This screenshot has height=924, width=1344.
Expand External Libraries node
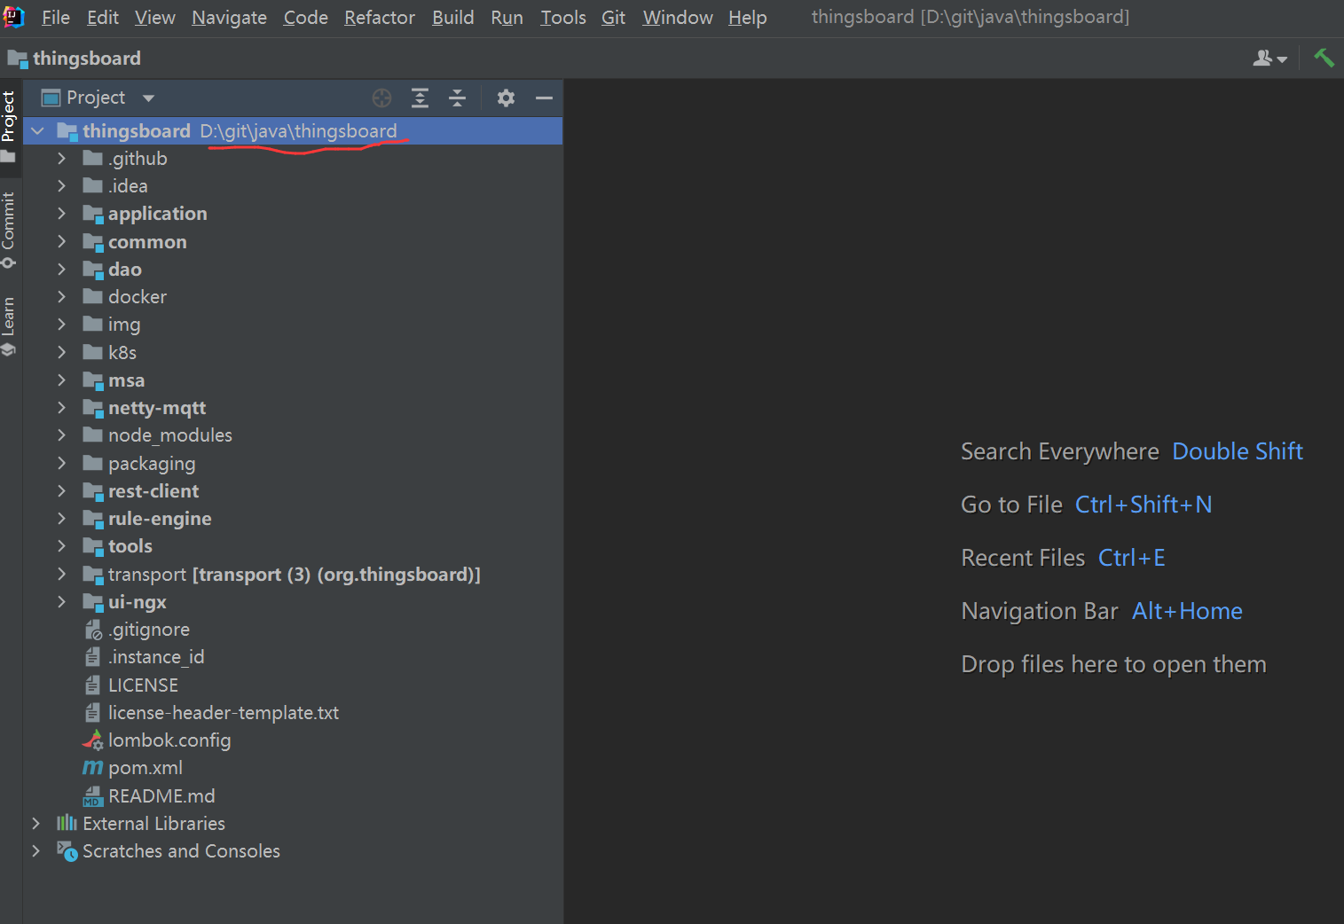(x=35, y=823)
